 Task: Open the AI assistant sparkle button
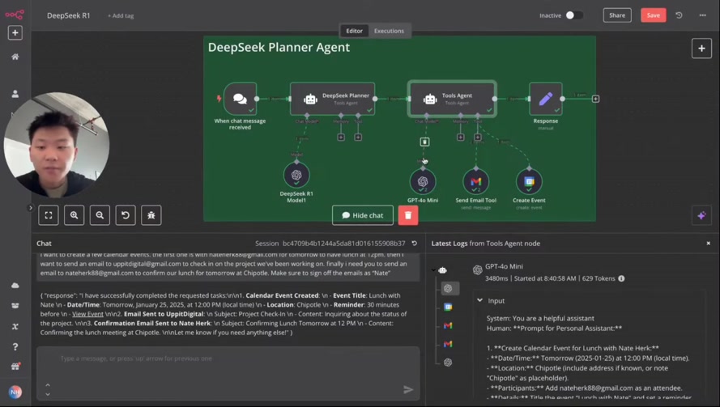(x=701, y=216)
